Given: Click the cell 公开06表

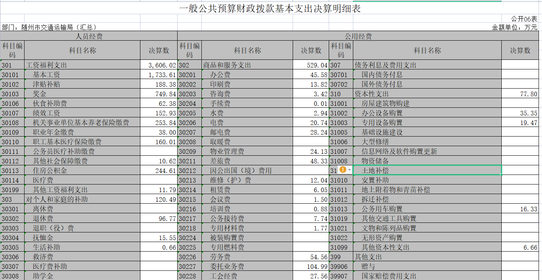Looking at the screenshot, I should (524, 19).
